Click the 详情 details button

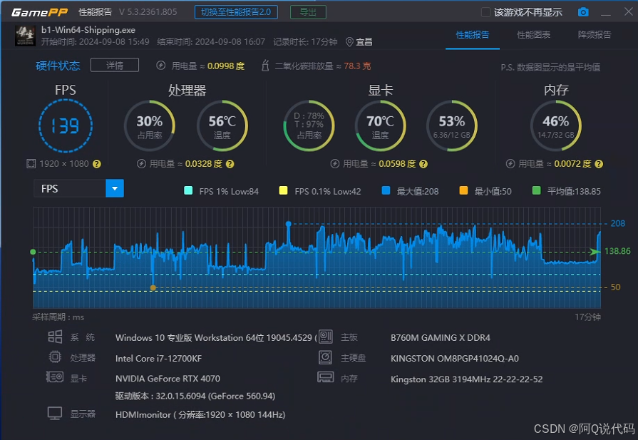tap(115, 66)
